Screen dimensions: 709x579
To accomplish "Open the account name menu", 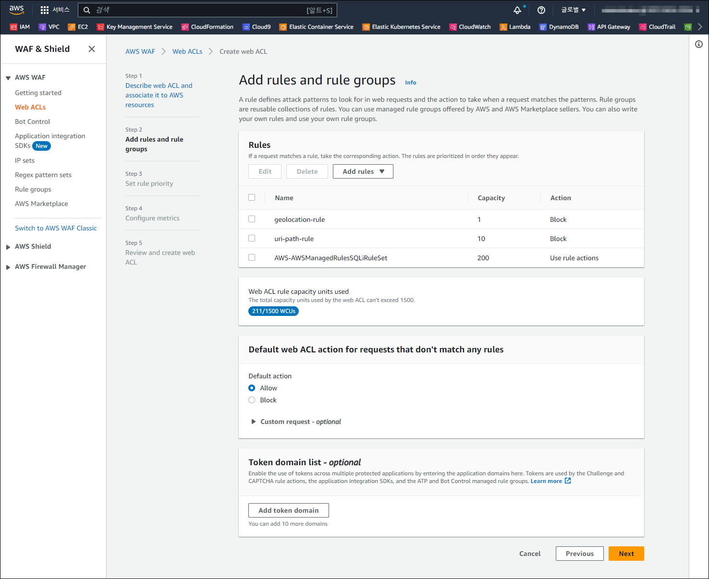I will click(x=650, y=10).
